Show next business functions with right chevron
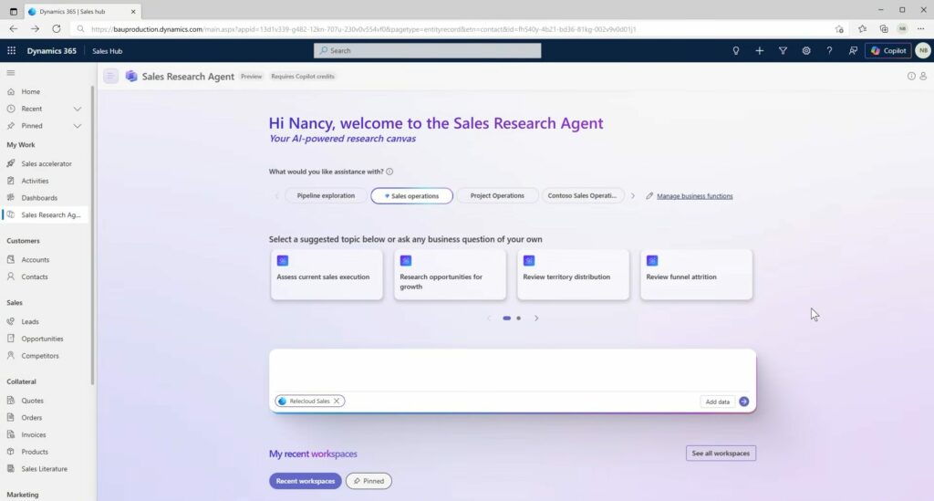 pos(633,196)
